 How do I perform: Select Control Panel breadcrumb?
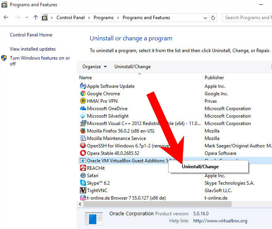pyautogui.click(x=71, y=18)
